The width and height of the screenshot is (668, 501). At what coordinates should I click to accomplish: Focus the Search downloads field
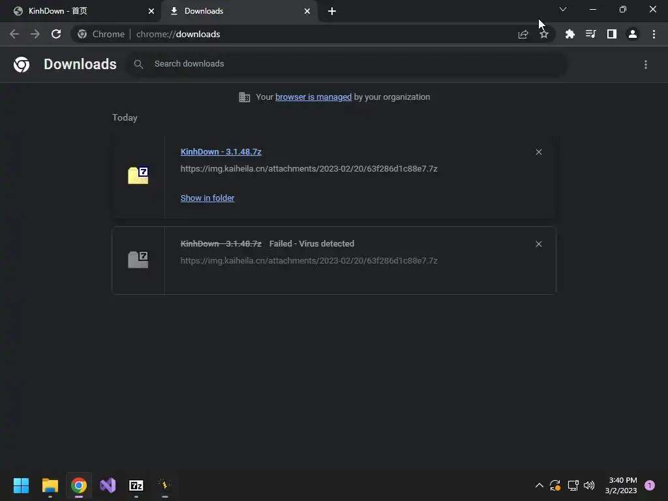(x=346, y=64)
